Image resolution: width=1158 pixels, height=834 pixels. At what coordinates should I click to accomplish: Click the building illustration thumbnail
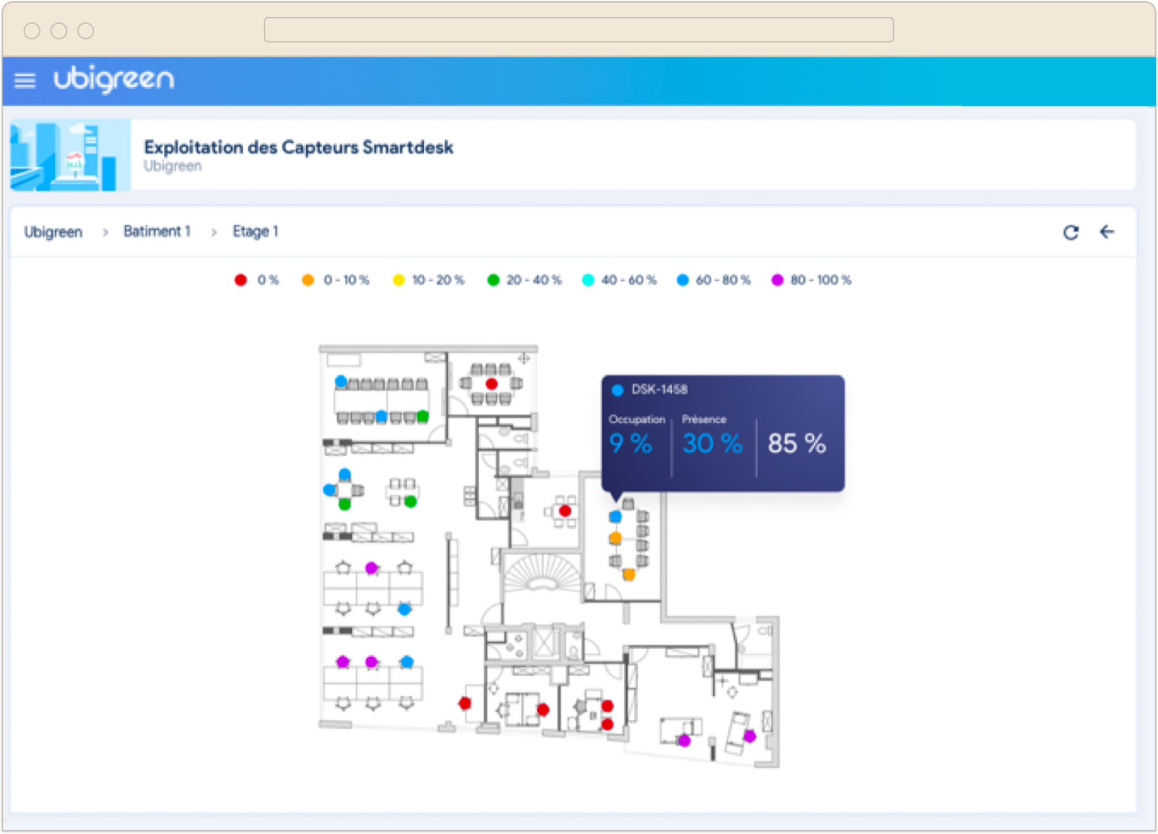70,155
